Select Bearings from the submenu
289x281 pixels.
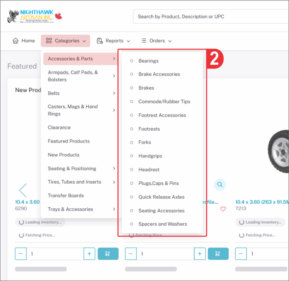tap(148, 61)
